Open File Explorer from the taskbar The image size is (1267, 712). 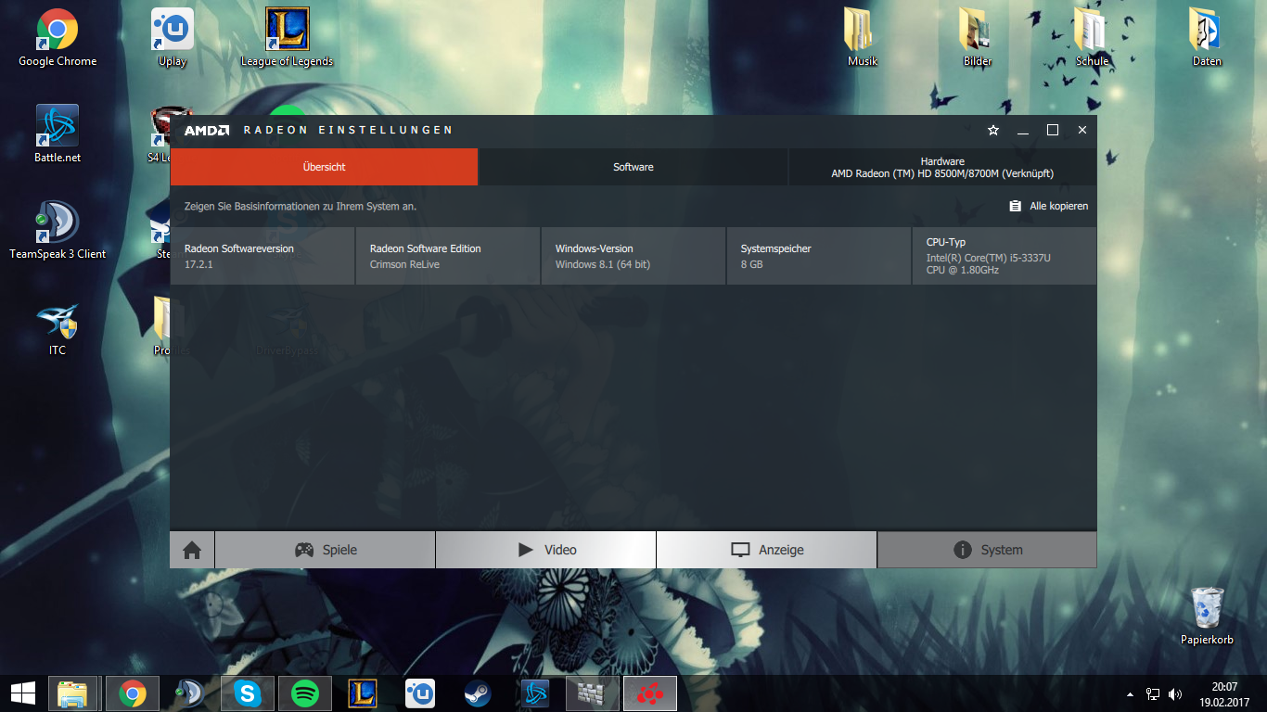[72, 693]
